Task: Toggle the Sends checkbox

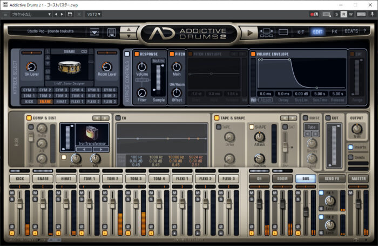Action: tap(350, 157)
